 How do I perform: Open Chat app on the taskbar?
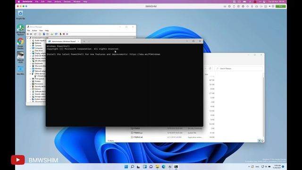click(x=151, y=167)
